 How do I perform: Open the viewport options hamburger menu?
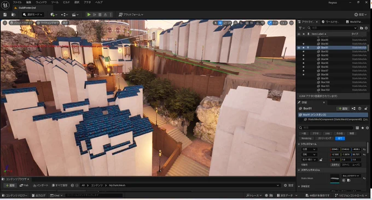5,23
